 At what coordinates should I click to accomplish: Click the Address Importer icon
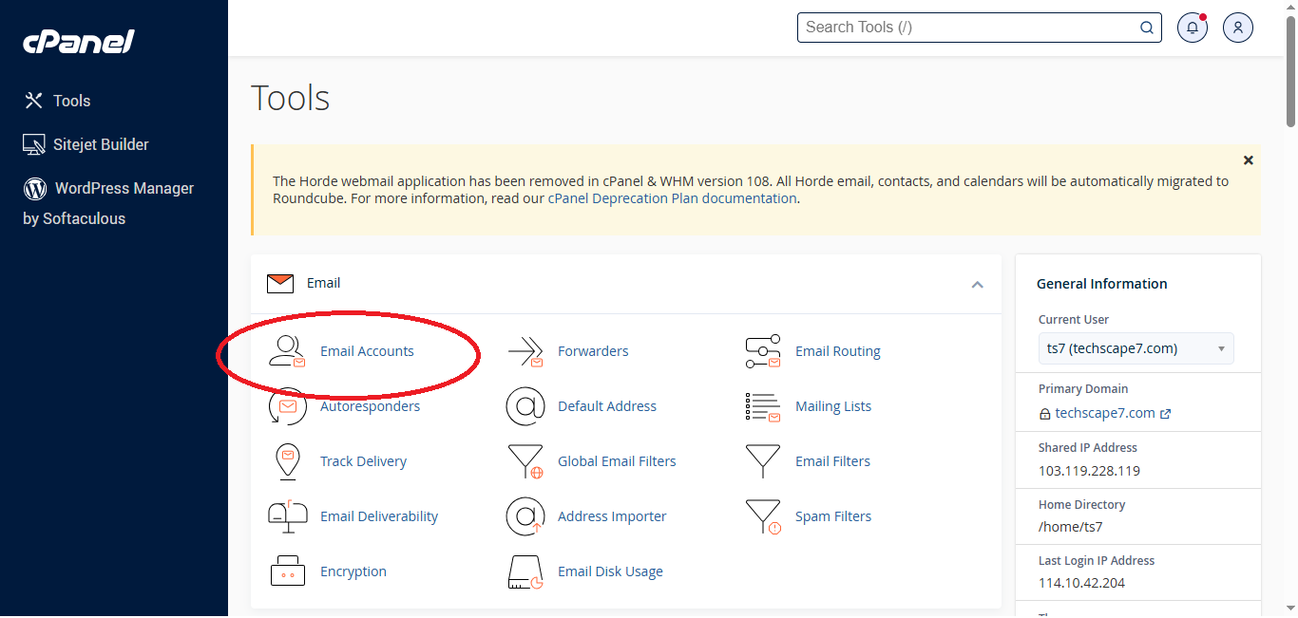coord(525,516)
